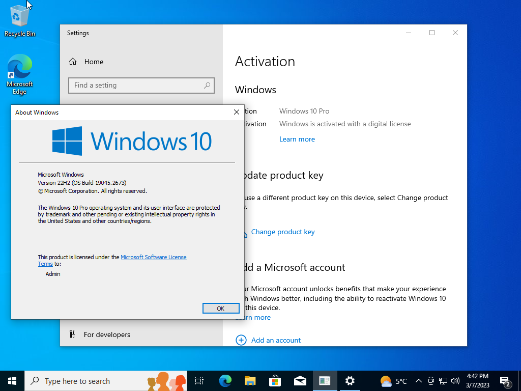Open File Explorer from the taskbar
This screenshot has width=521, height=391.
[x=250, y=381]
